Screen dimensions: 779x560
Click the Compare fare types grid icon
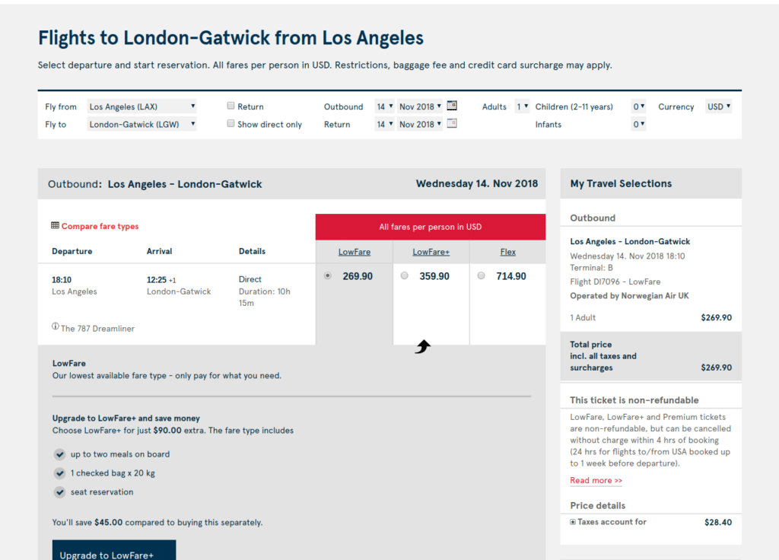[55, 225]
